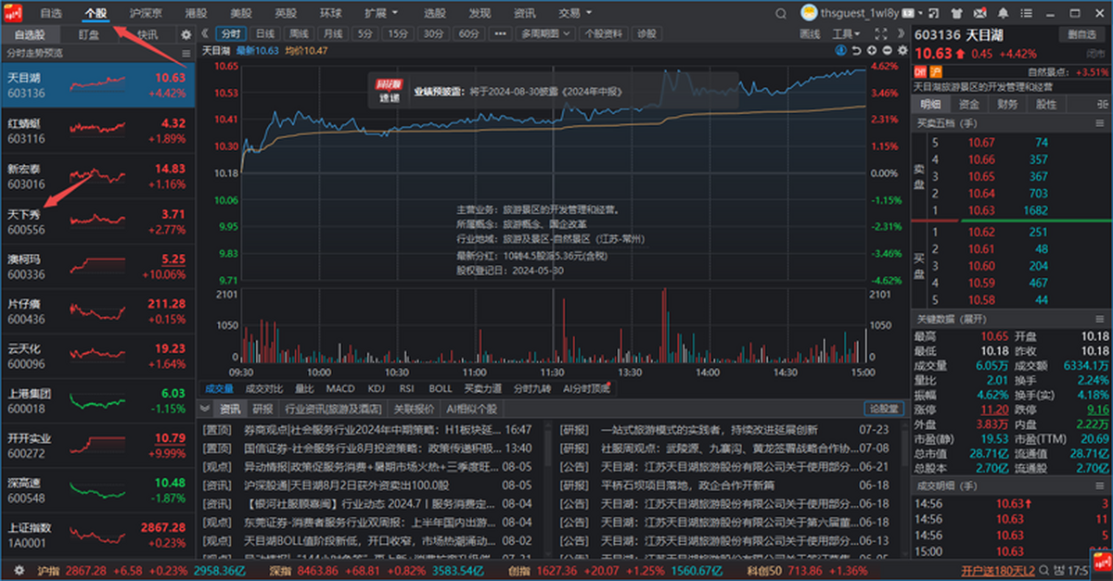1113x581 pixels.
Task: Toggle the 成交量 indicator
Action: (220, 388)
